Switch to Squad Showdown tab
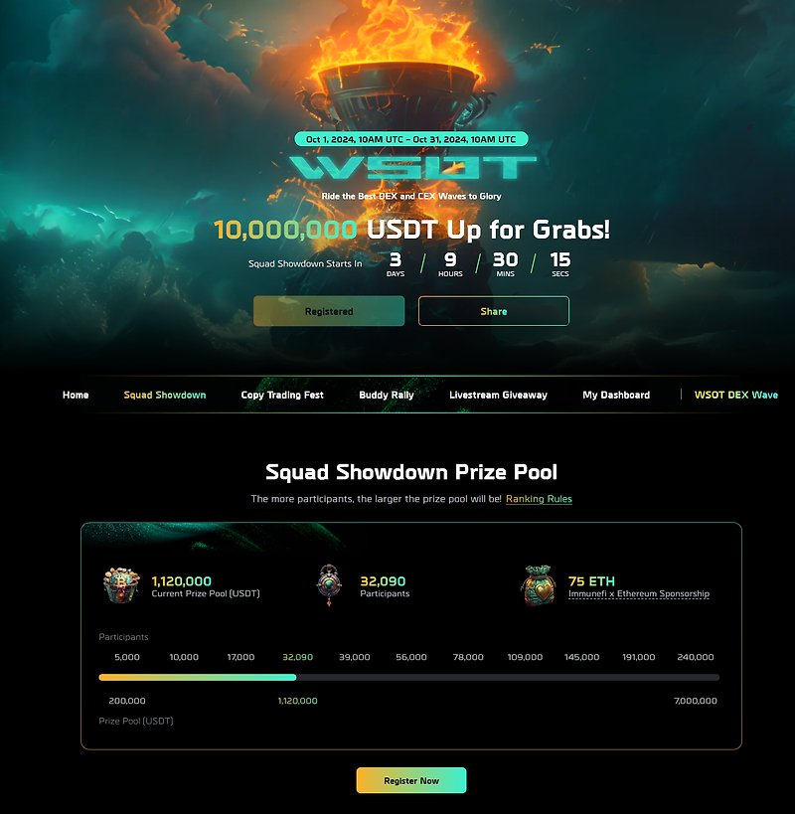 tap(165, 395)
